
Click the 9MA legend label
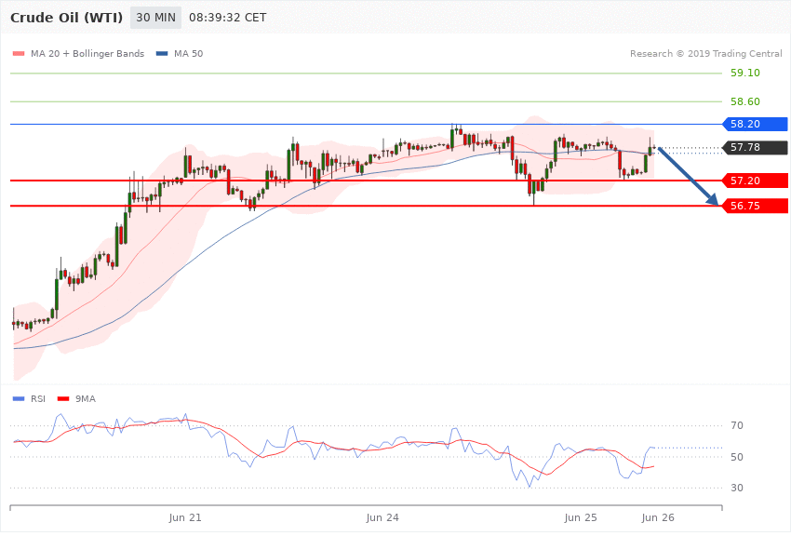click(86, 399)
